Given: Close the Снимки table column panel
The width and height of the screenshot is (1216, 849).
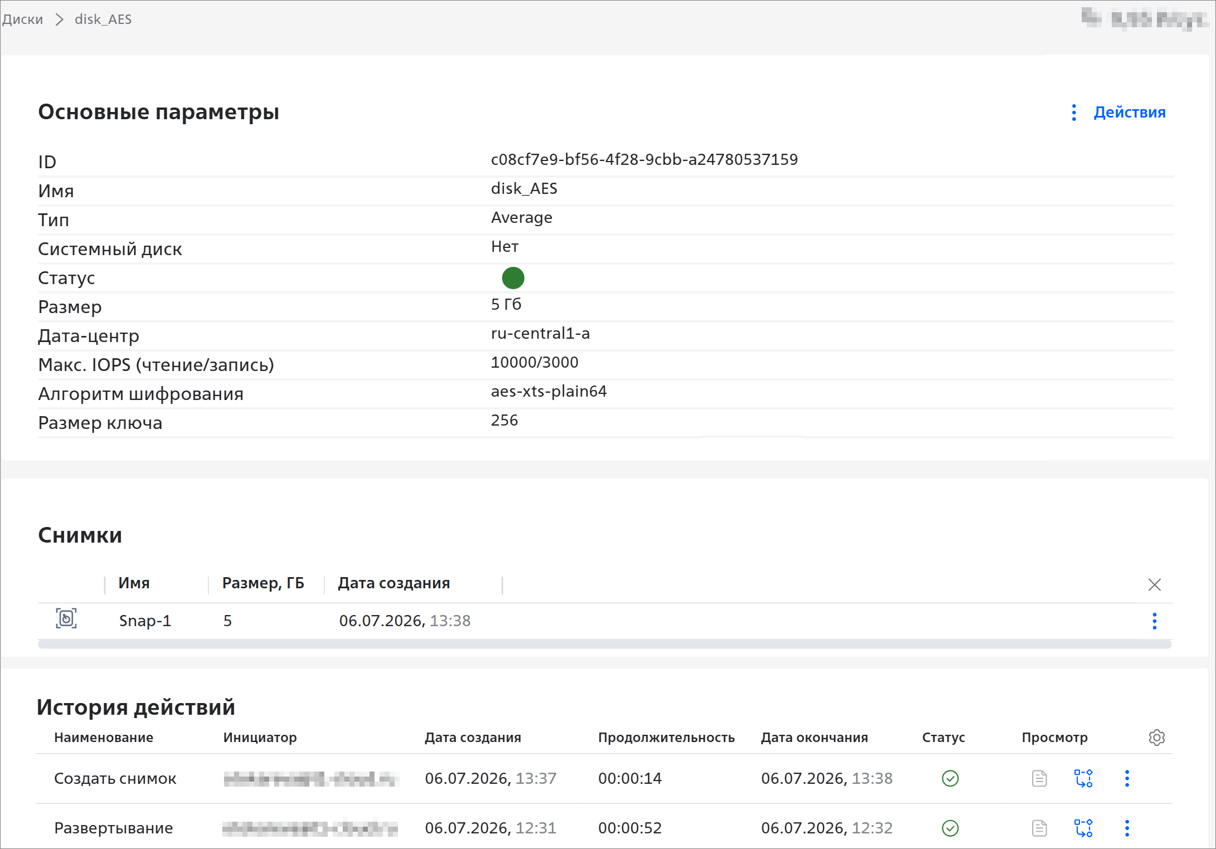Looking at the screenshot, I should coord(1154,584).
